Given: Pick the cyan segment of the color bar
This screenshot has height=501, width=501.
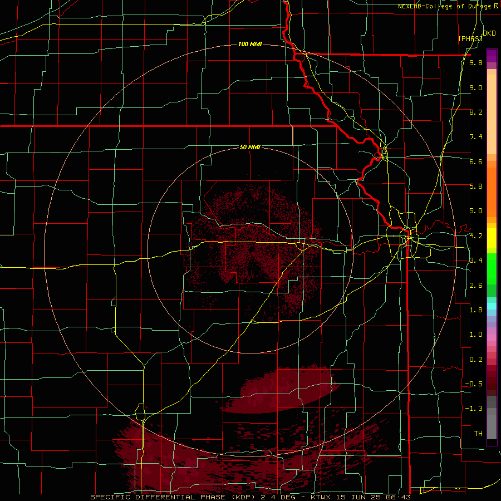Looking at the screenshot, I should click(x=492, y=306).
